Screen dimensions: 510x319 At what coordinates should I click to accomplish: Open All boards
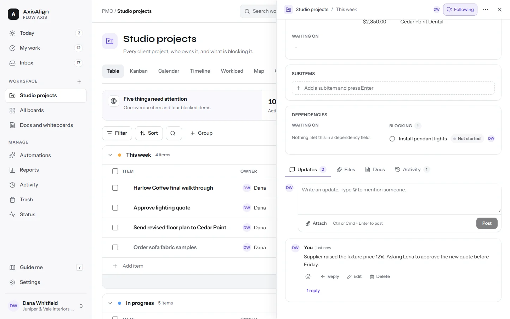click(46, 110)
